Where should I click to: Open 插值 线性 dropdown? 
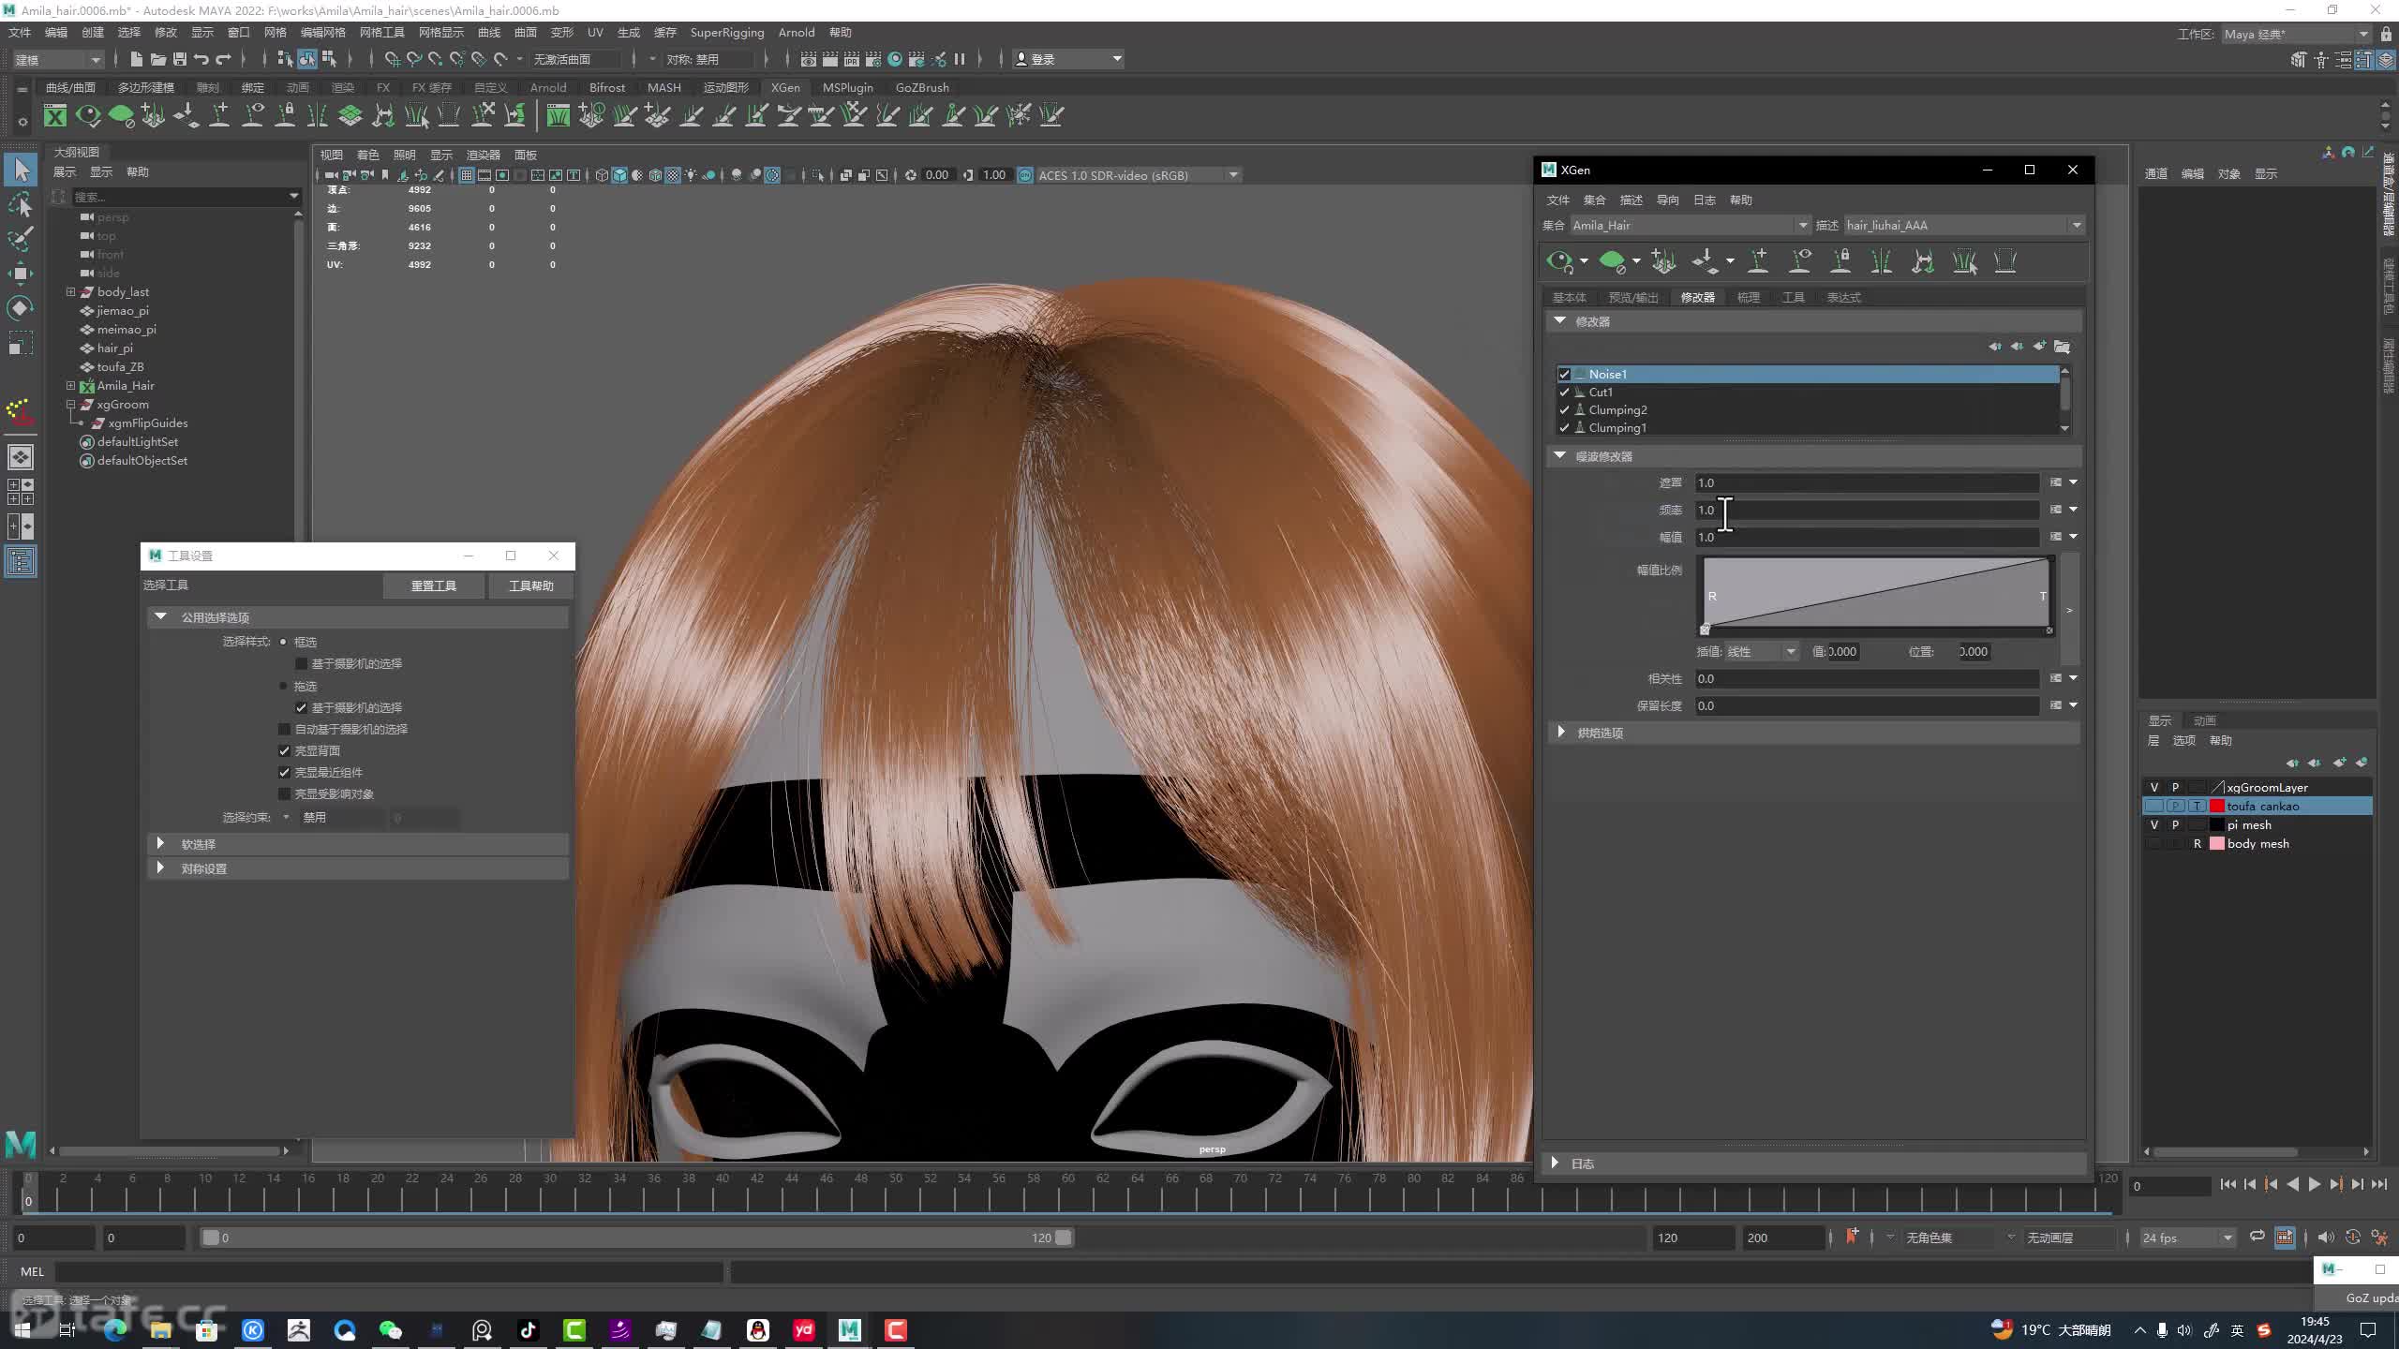click(x=1762, y=651)
